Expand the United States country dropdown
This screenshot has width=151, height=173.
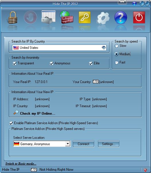pyautogui.click(x=59, y=48)
